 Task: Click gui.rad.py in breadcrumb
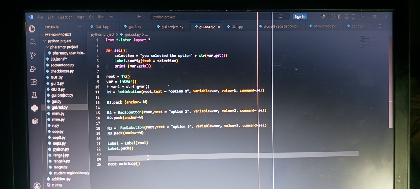(132, 35)
